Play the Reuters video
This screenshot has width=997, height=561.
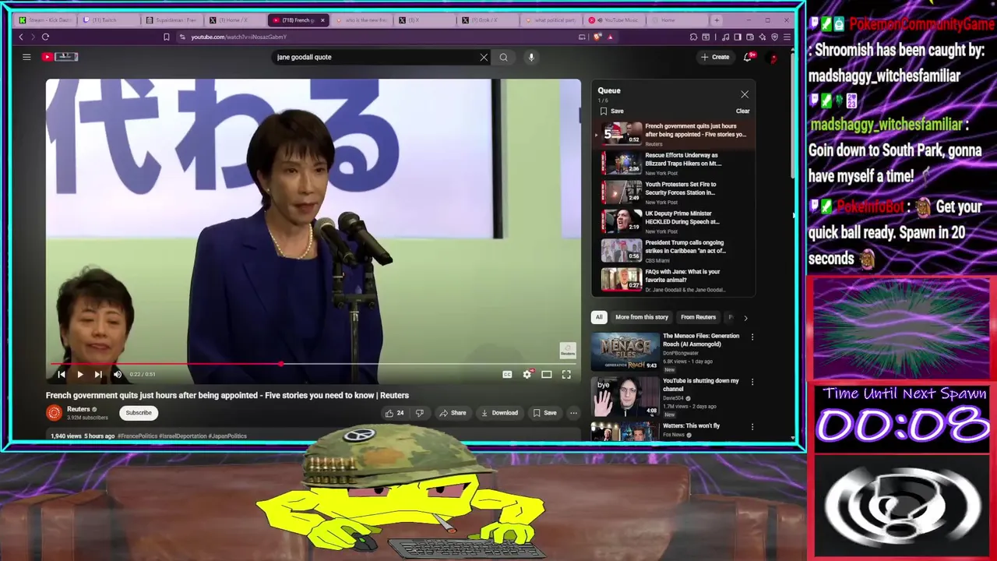click(x=79, y=375)
